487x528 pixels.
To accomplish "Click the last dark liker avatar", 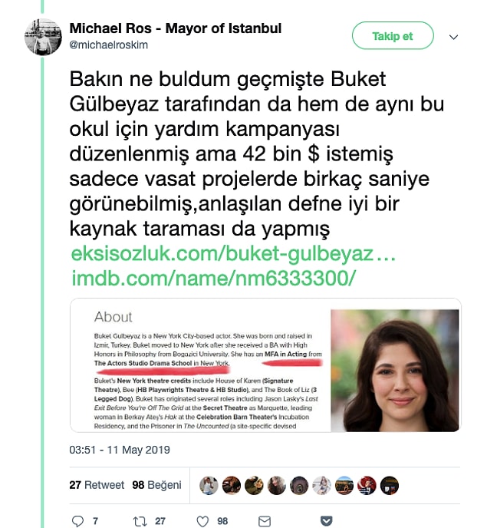I will coord(390,485).
